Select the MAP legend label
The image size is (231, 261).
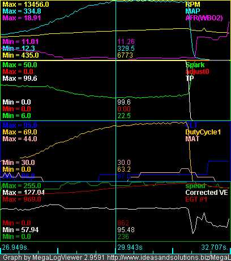pos(192,11)
